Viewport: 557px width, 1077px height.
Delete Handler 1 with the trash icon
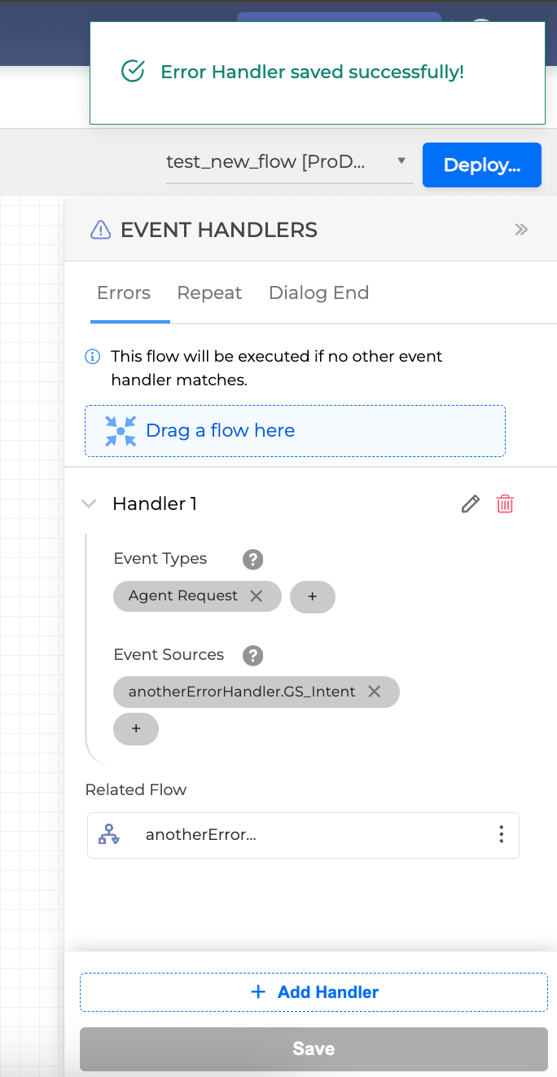pyautogui.click(x=505, y=504)
